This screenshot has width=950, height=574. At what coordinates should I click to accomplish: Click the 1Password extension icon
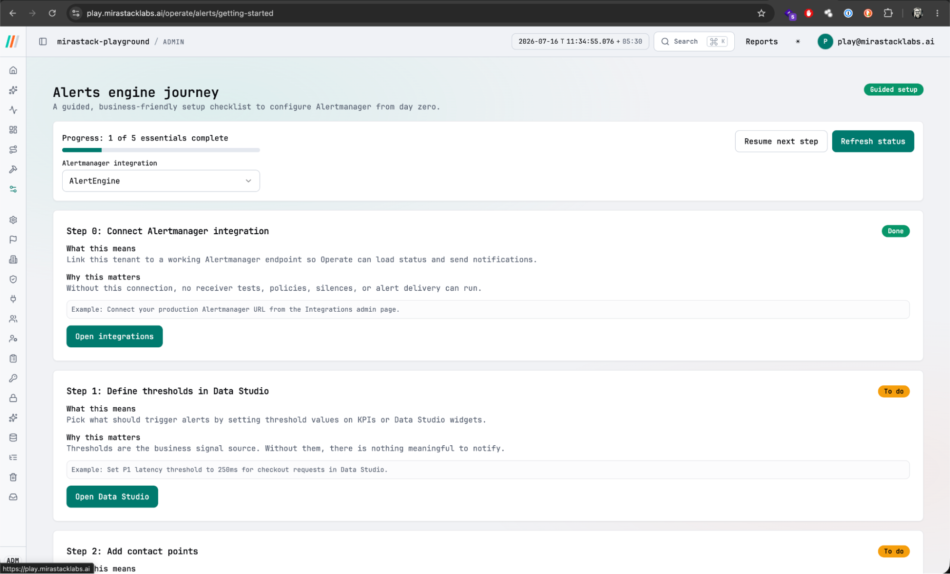tap(848, 13)
